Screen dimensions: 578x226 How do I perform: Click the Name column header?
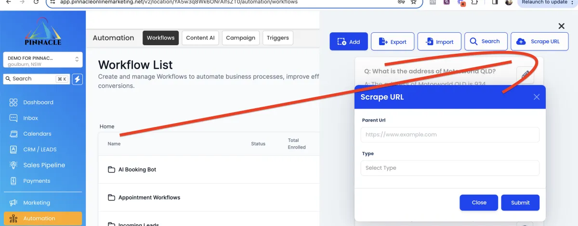(x=114, y=144)
